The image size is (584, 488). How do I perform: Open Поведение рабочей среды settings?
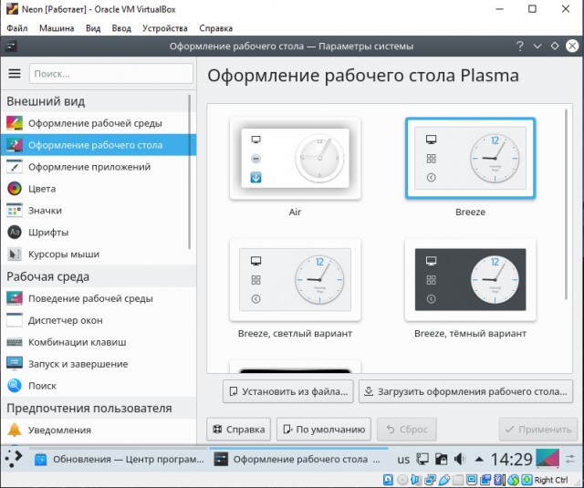pos(99,298)
